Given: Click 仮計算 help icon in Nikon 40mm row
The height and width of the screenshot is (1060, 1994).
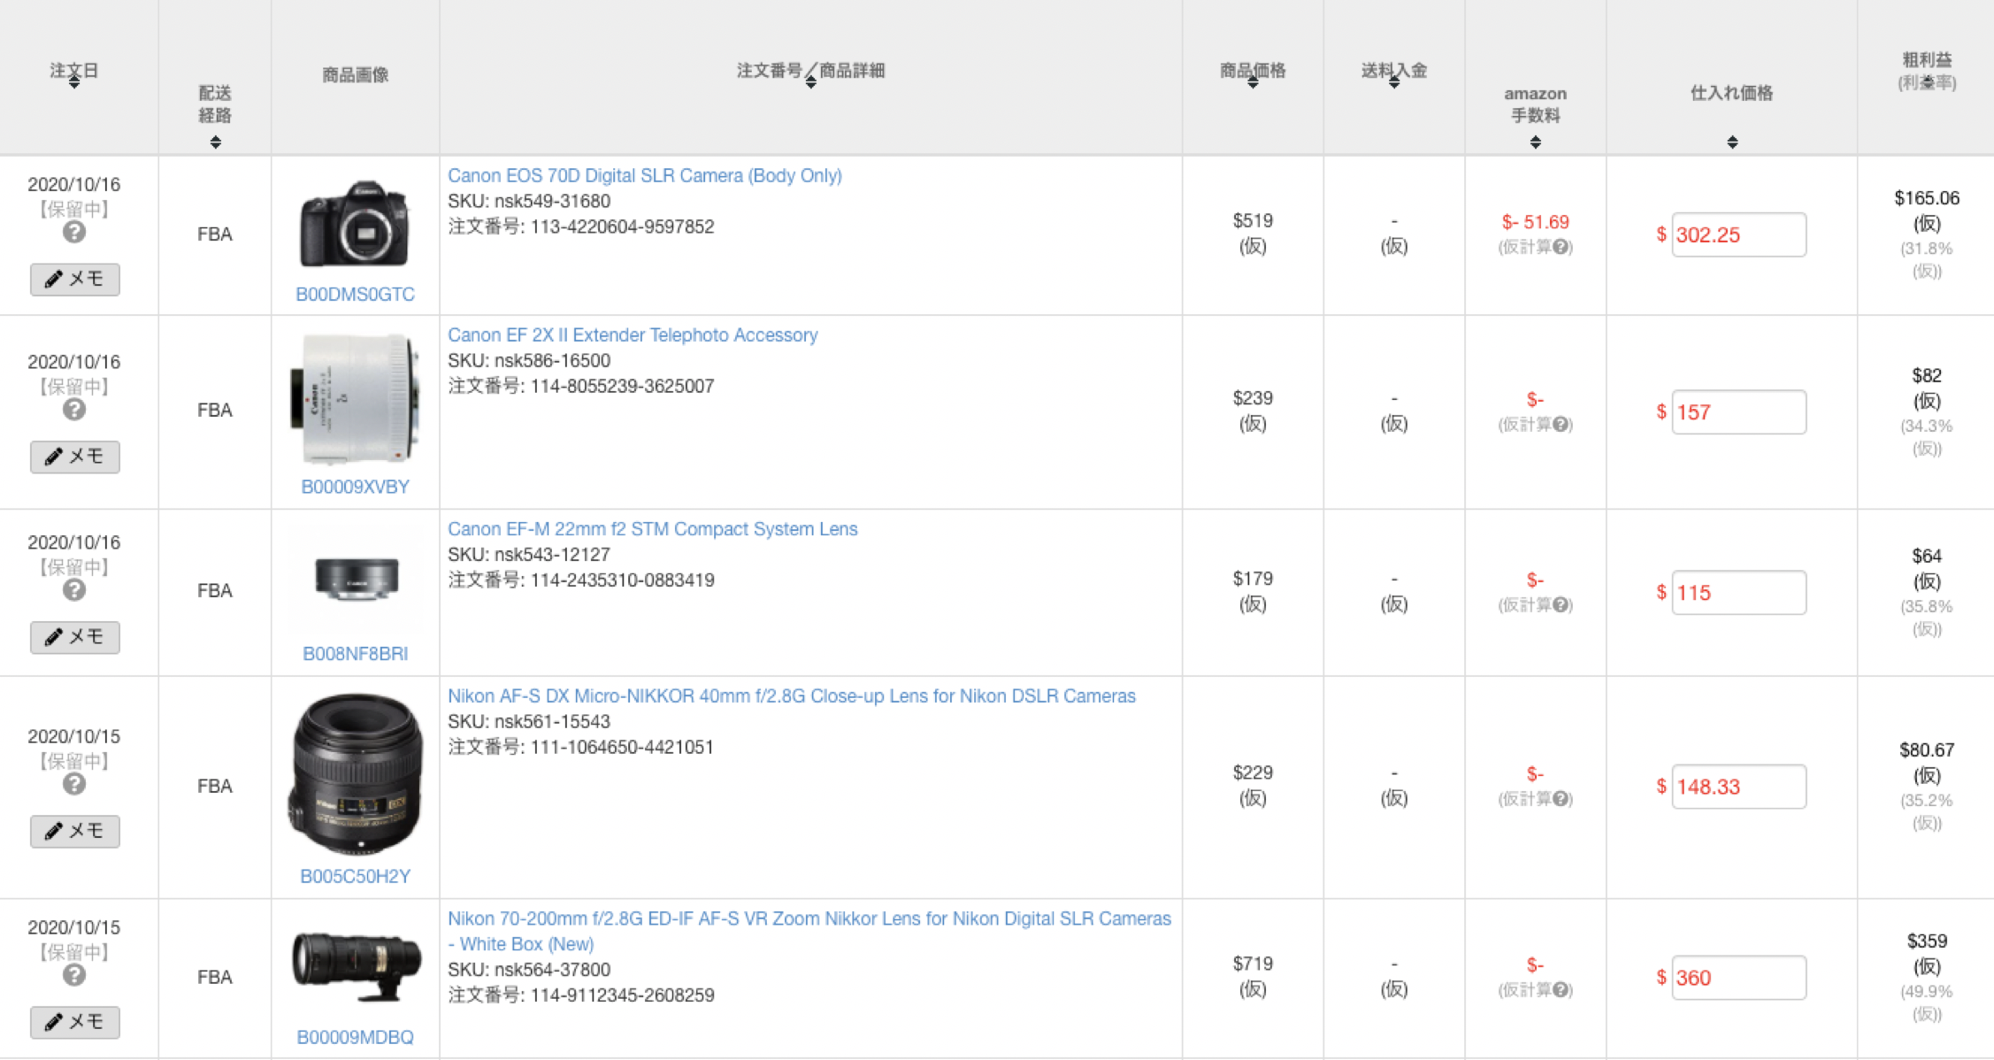Looking at the screenshot, I should tap(1561, 799).
